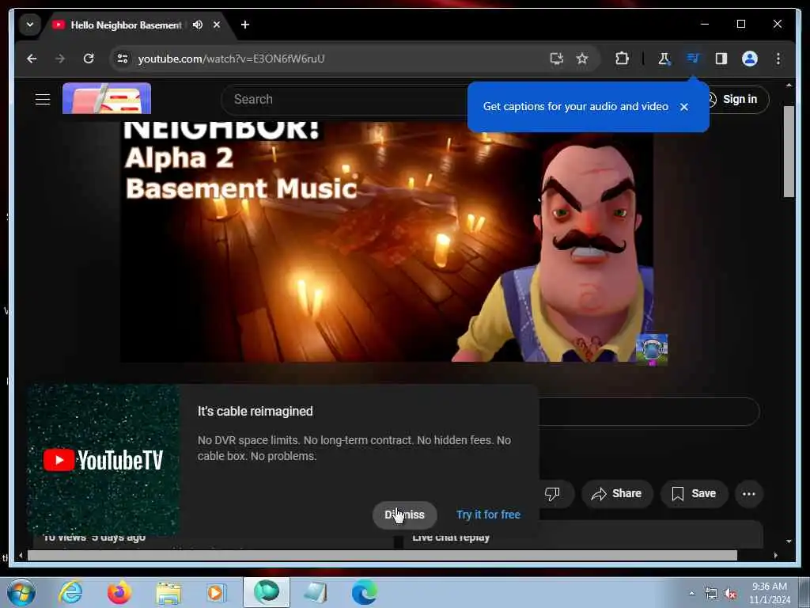
Task: Close the captions tooltip popup
Action: click(684, 107)
